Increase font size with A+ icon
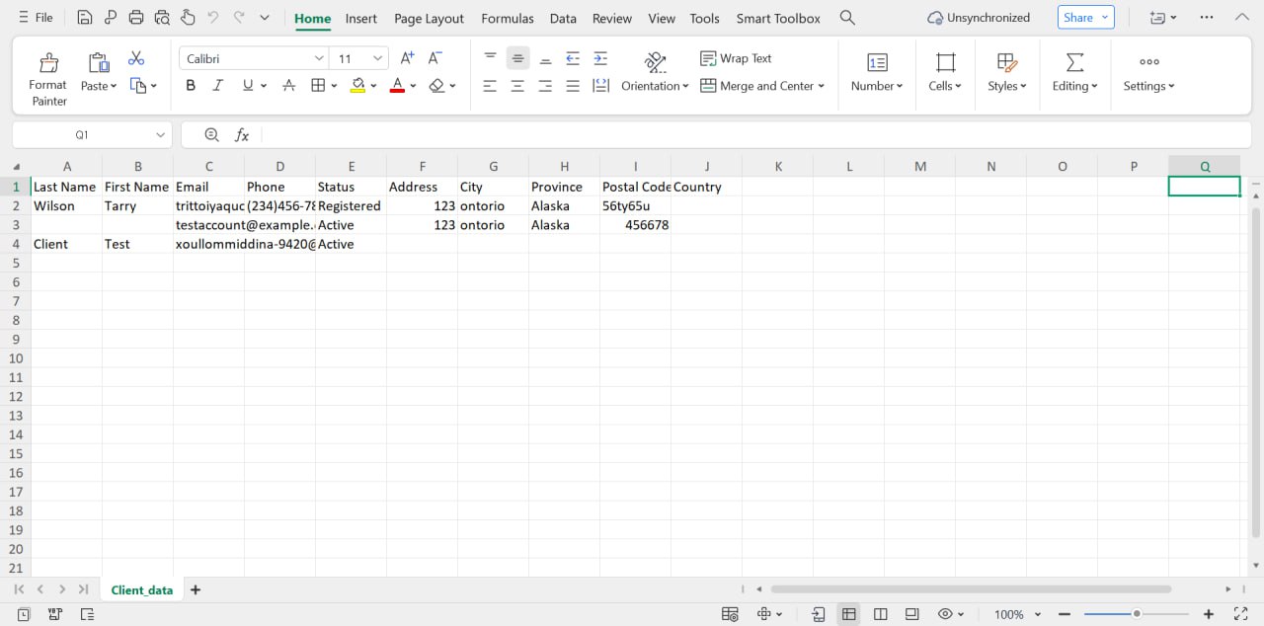This screenshot has width=1264, height=626. [x=407, y=58]
